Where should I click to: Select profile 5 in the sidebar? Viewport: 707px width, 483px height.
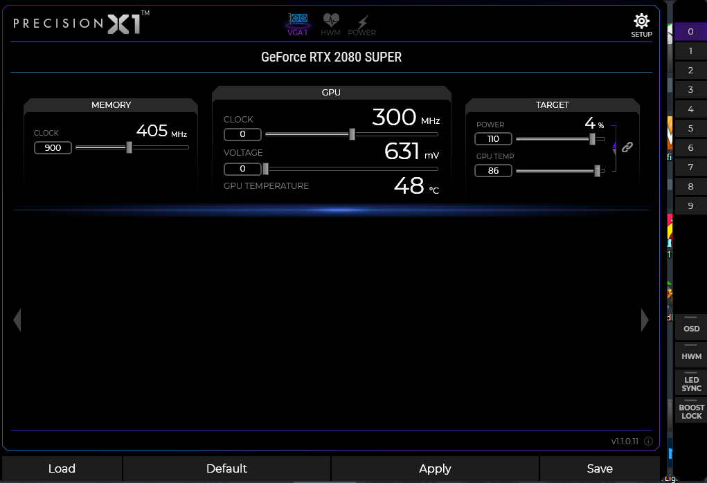(x=690, y=128)
